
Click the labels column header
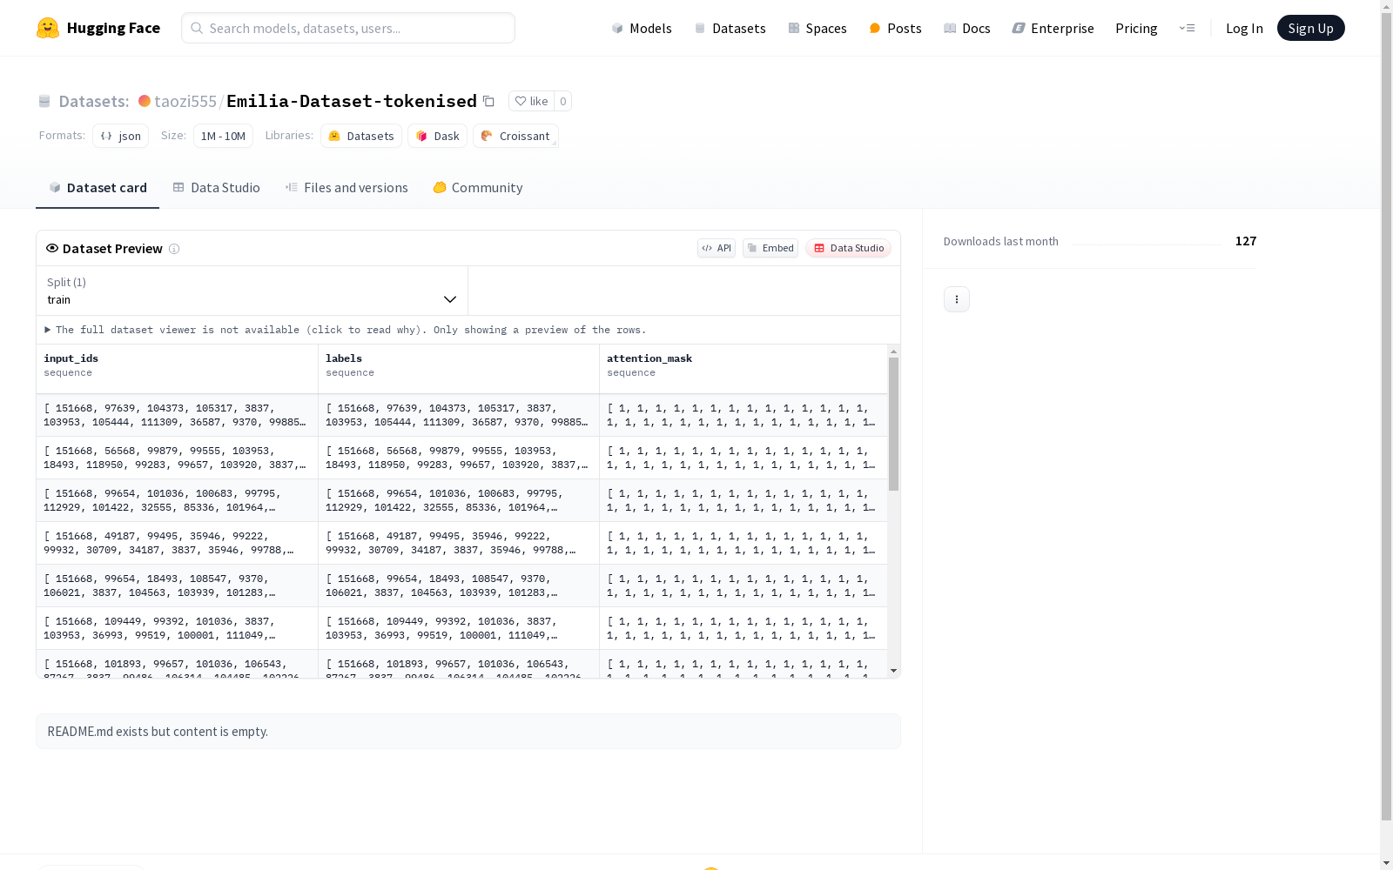(459, 369)
